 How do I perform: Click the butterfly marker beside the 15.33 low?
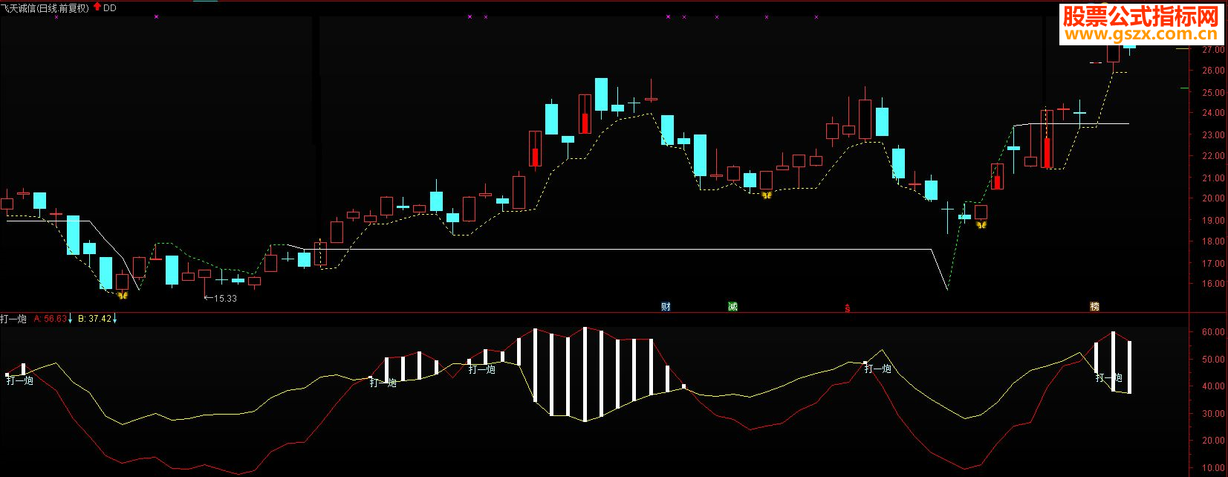123,296
